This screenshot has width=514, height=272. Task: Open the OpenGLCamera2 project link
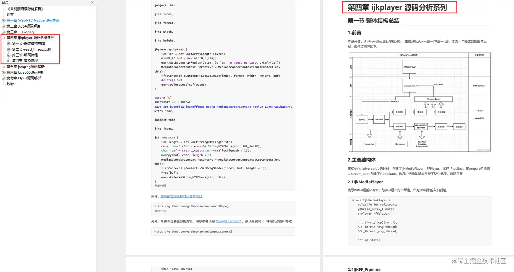(x=228, y=221)
